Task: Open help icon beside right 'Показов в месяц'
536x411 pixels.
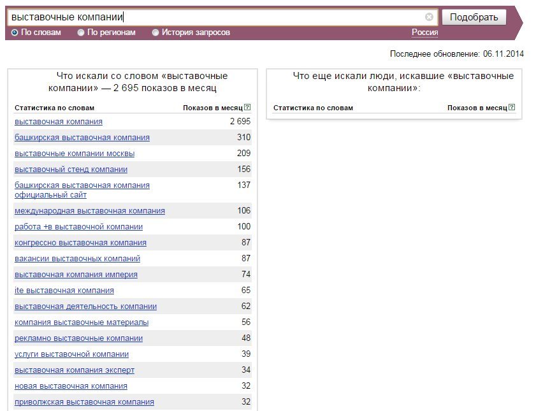Action: pos(512,107)
